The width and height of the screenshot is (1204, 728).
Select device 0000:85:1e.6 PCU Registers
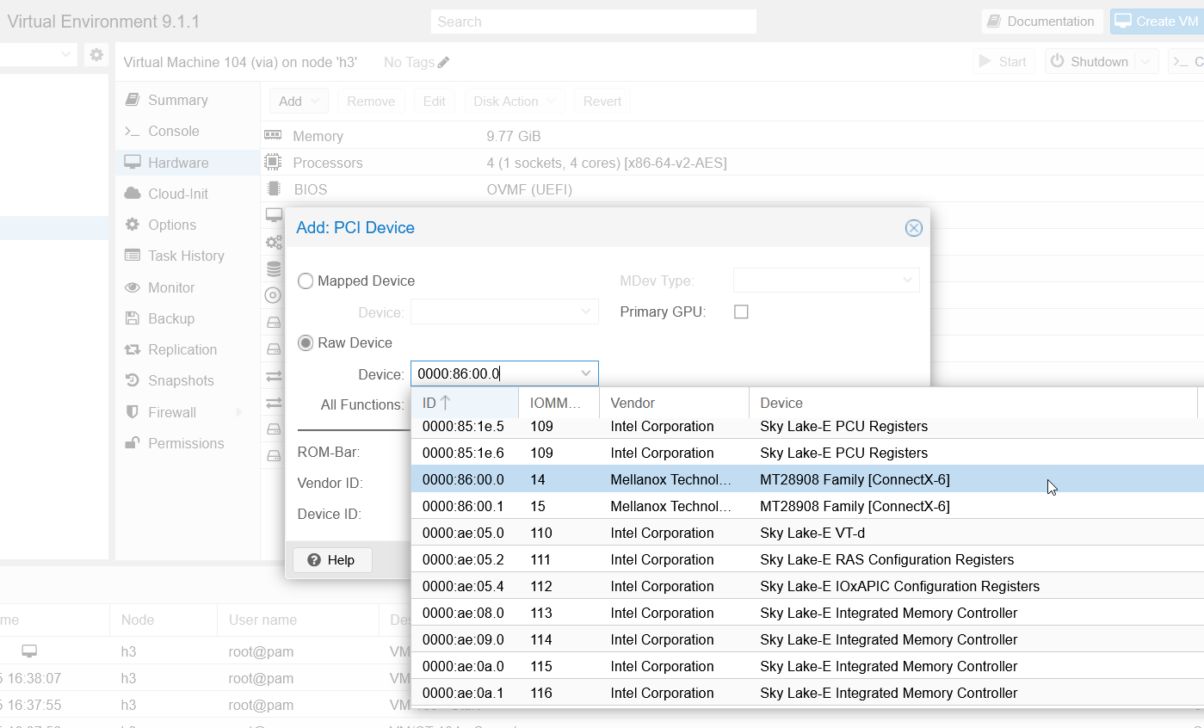tap(807, 453)
